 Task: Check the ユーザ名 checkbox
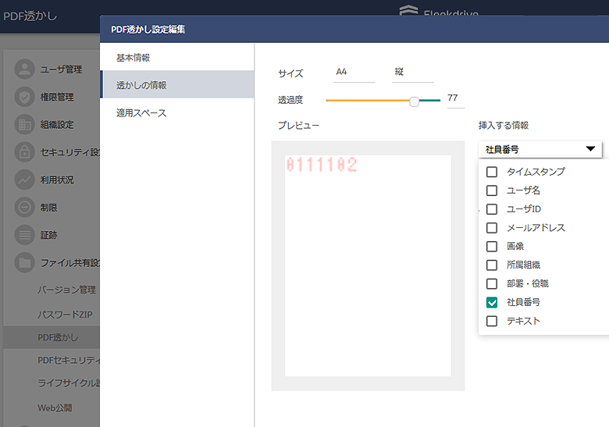[492, 190]
